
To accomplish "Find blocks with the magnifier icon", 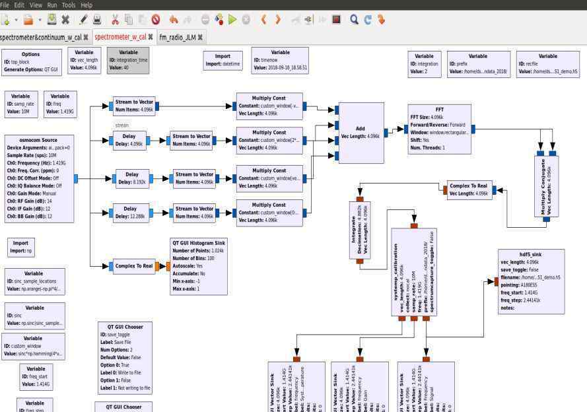I will [354, 19].
